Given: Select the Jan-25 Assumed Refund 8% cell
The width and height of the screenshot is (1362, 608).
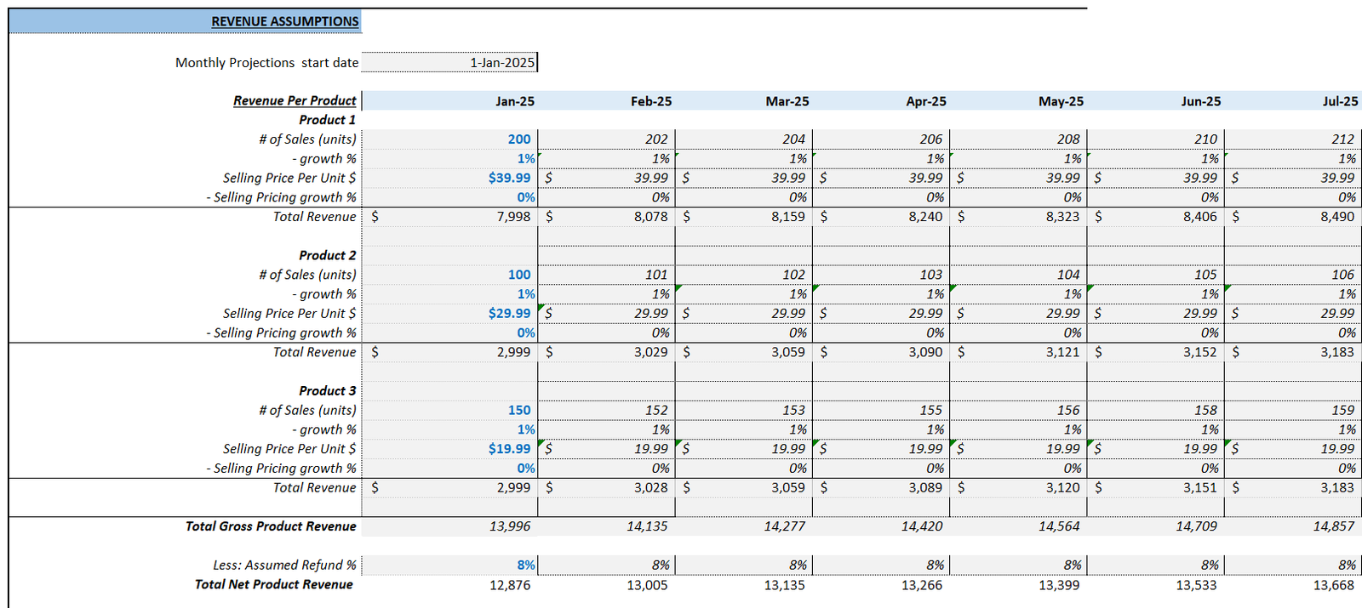Looking at the screenshot, I should point(525,565).
